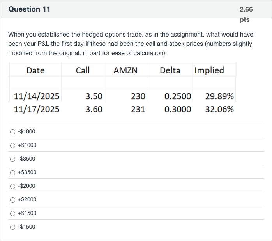The height and width of the screenshot is (241, 272).
Task: Click the Implied column header
Action: 209,70
